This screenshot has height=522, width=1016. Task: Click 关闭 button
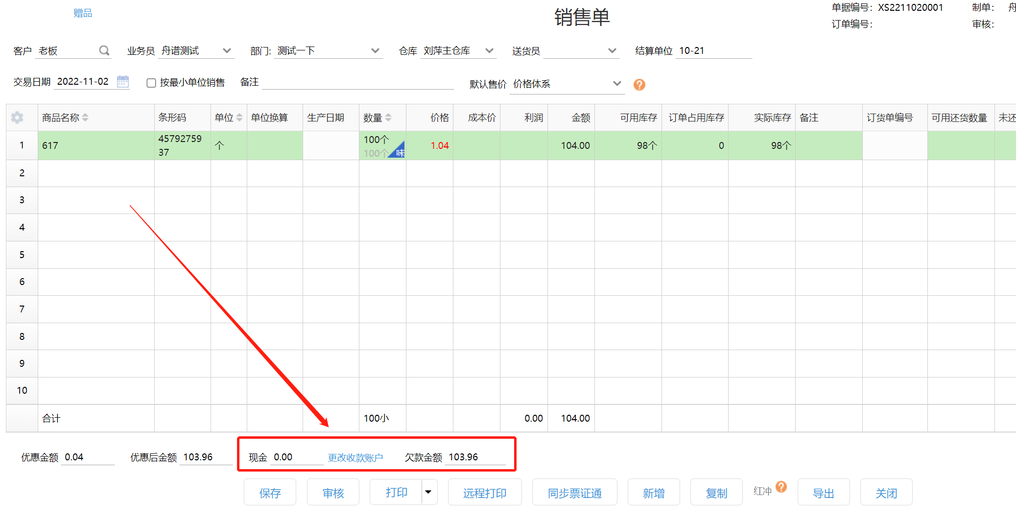point(886,493)
